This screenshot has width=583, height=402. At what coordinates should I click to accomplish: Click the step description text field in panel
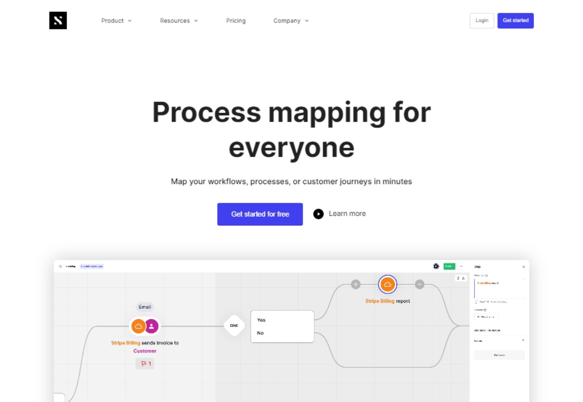[x=499, y=288]
